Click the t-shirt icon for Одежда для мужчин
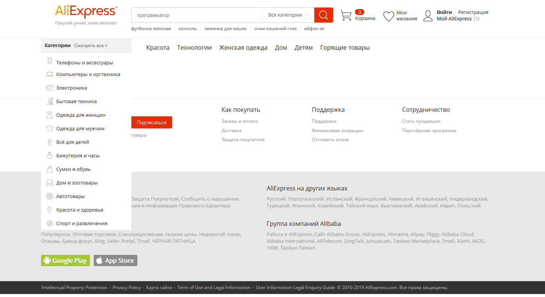The width and height of the screenshot is (545, 297). [x=49, y=128]
